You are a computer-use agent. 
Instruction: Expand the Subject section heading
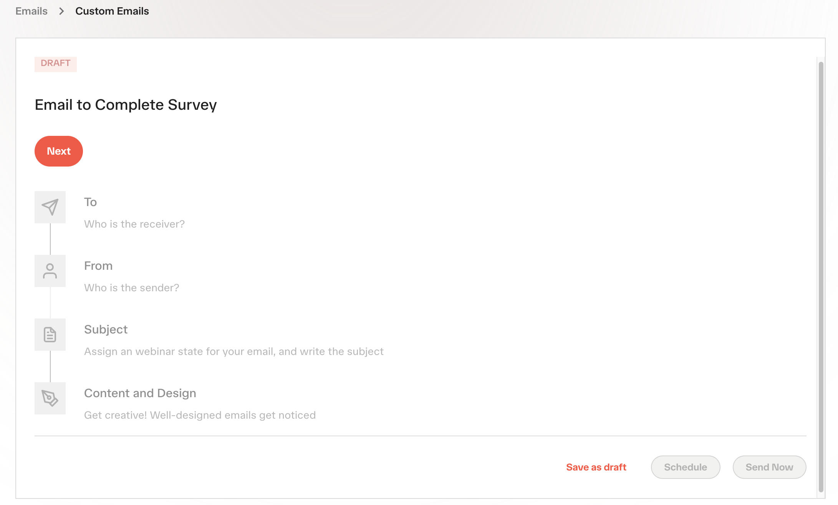pyautogui.click(x=106, y=330)
